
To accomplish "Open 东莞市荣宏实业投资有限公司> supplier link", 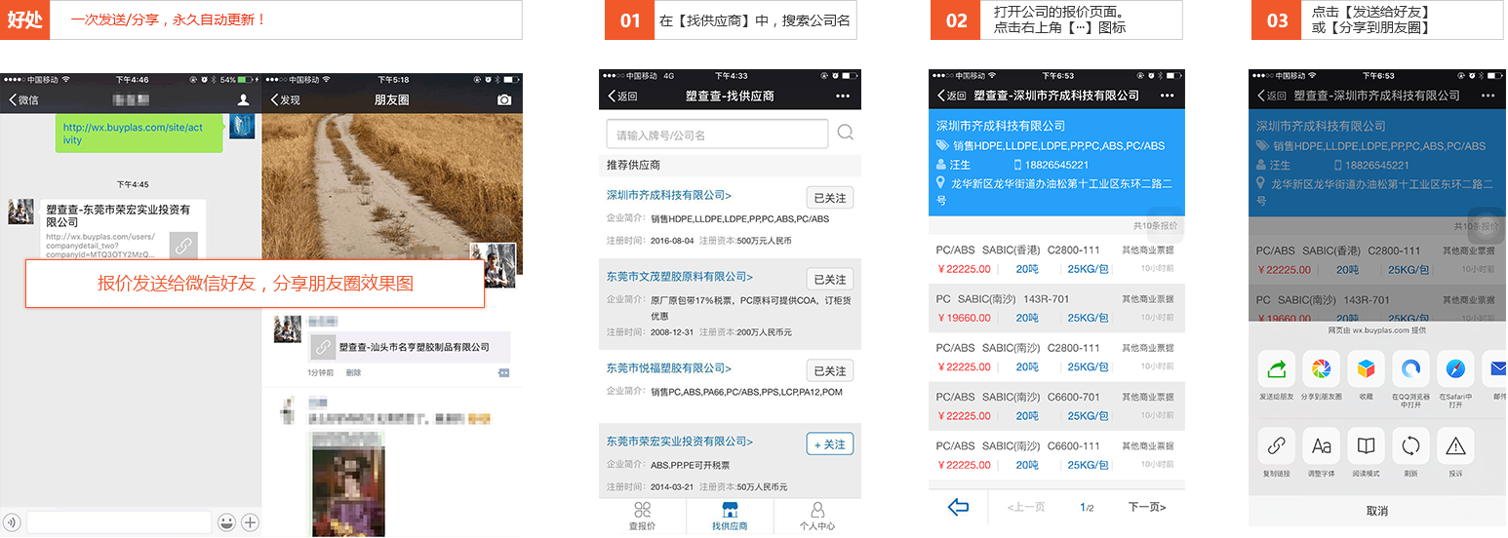I will point(680,442).
